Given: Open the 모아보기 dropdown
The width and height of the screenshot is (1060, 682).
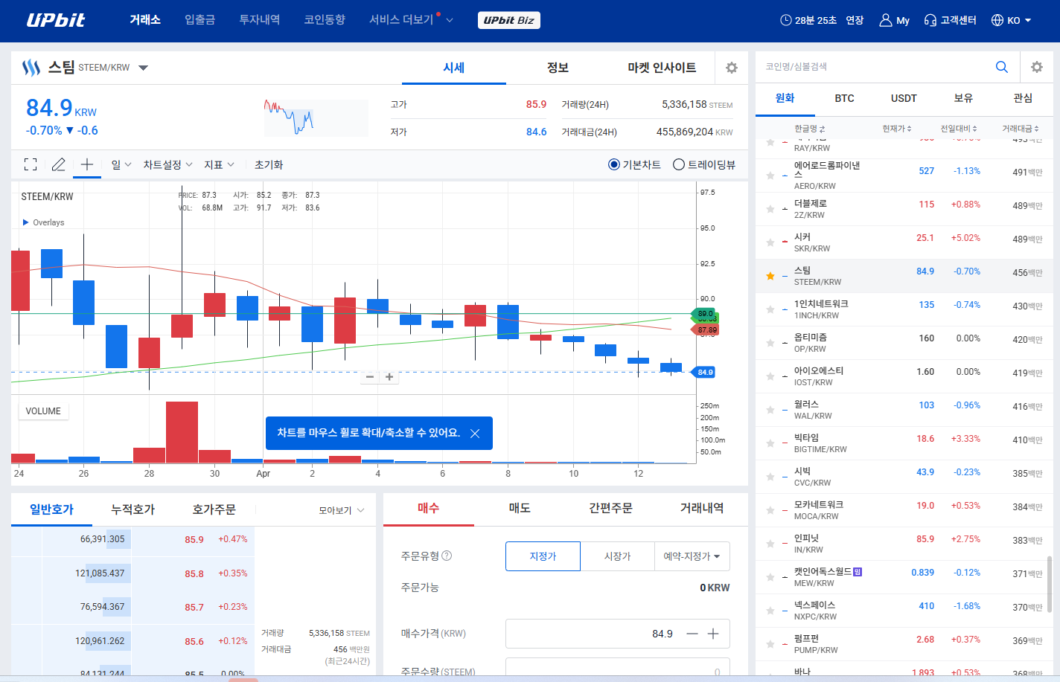Looking at the screenshot, I should (342, 510).
